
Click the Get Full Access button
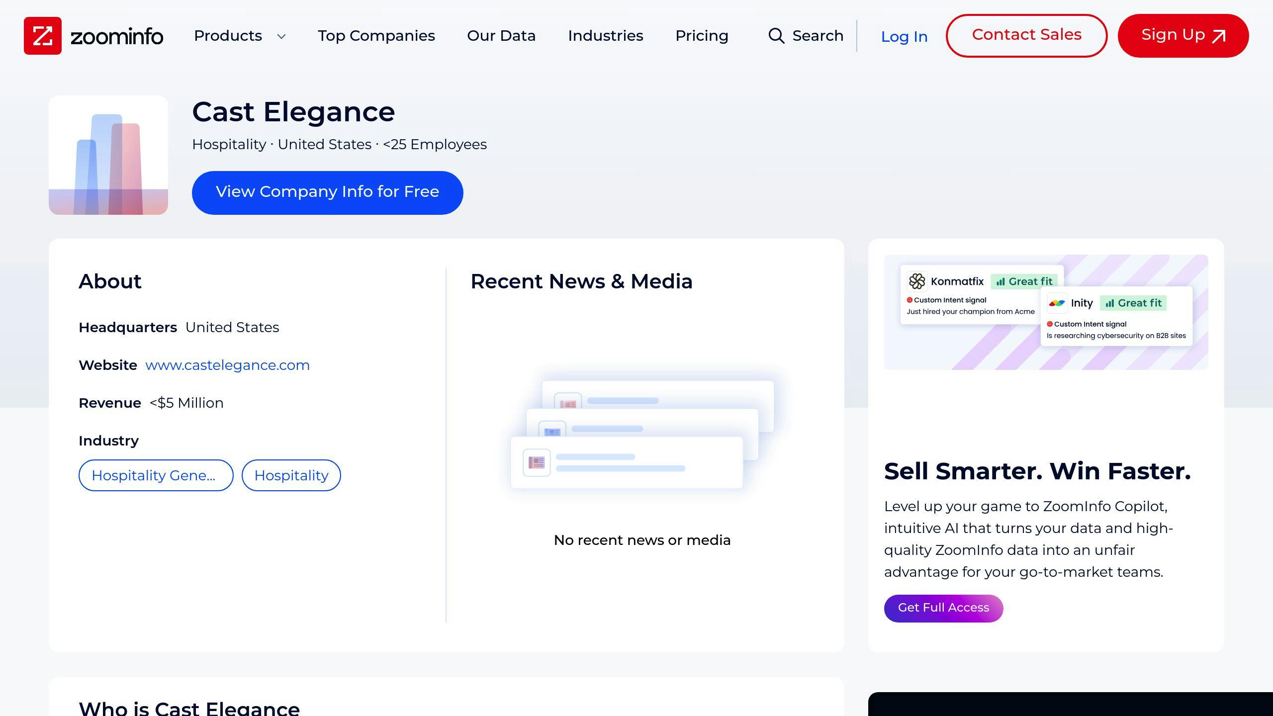[943, 608]
